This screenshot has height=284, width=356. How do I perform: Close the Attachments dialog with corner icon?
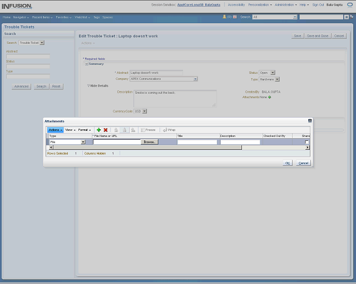[x=310, y=121]
